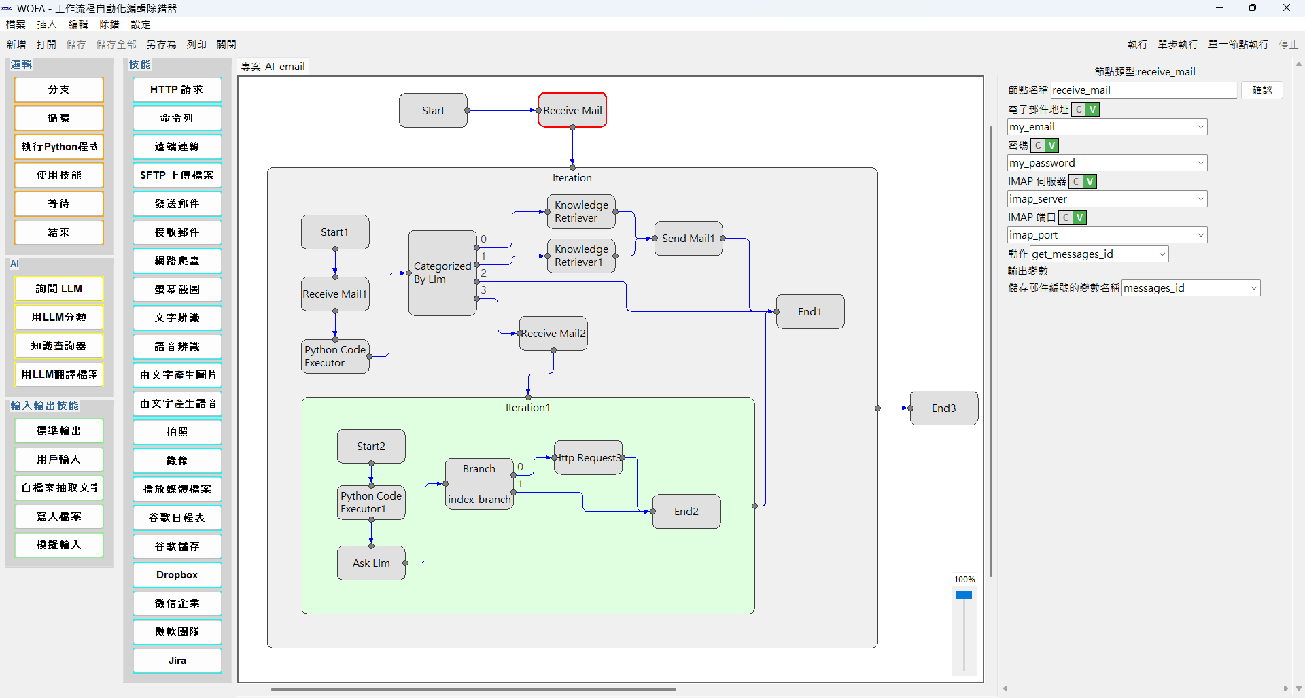This screenshot has width=1305, height=698.
Task: Switch to the 專案-AI_email tab
Action: point(272,66)
